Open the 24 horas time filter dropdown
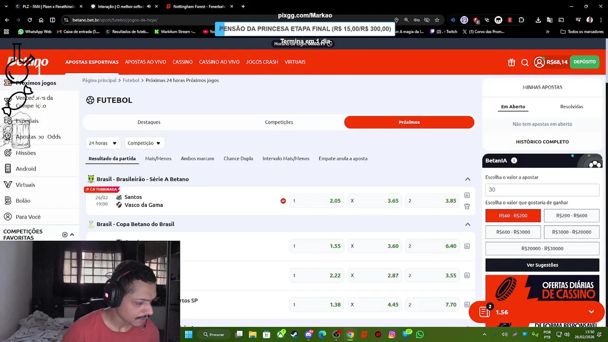This screenshot has height=342, width=608. coord(103,143)
